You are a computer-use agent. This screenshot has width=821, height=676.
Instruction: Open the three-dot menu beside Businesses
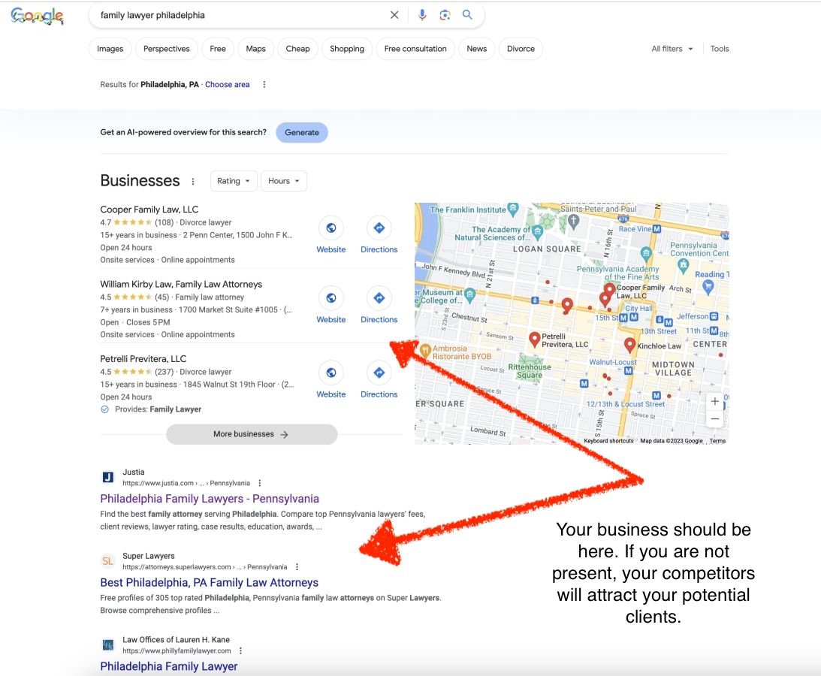click(x=193, y=181)
